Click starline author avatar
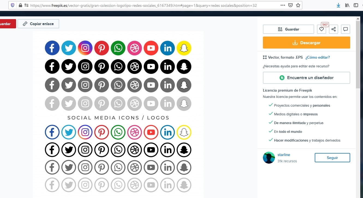 tap(269, 158)
